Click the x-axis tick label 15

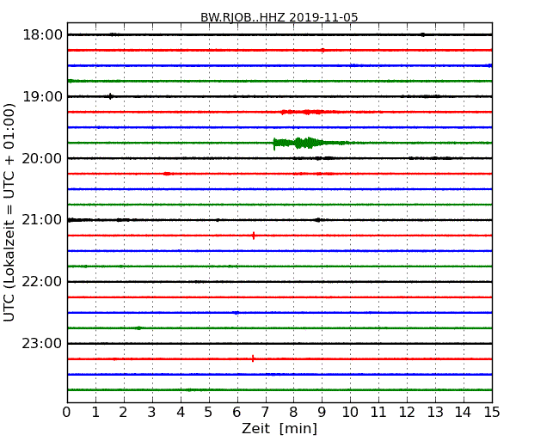492,413
